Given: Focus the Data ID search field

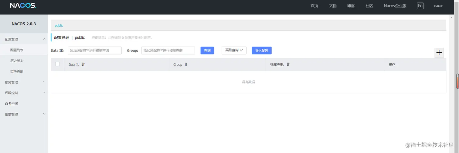Looking at the screenshot, I should [x=95, y=50].
